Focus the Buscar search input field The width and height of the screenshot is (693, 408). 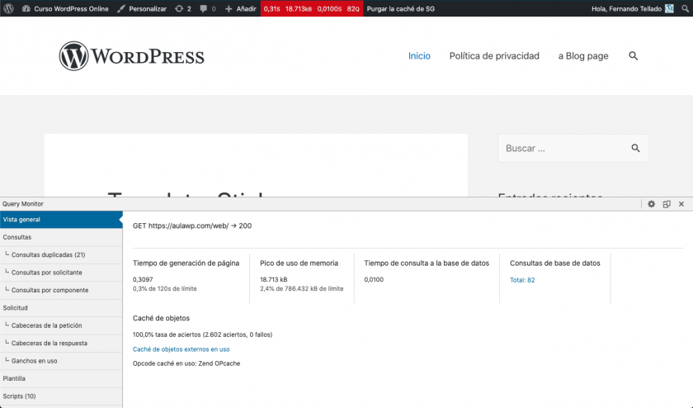tap(563, 149)
